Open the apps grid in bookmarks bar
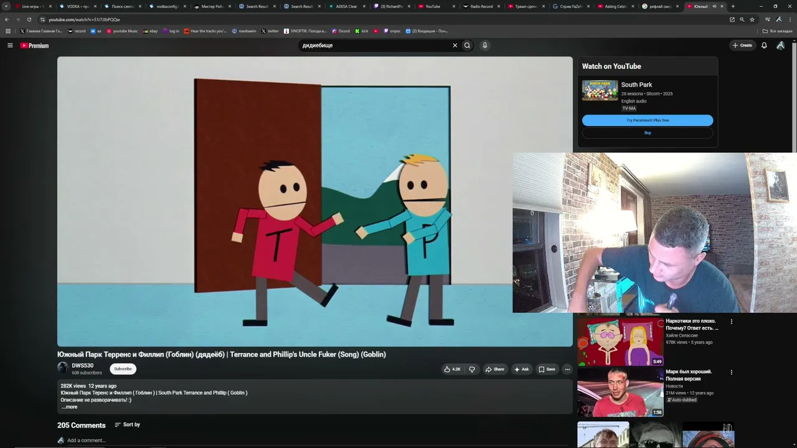The width and height of the screenshot is (797, 448). click(8, 31)
